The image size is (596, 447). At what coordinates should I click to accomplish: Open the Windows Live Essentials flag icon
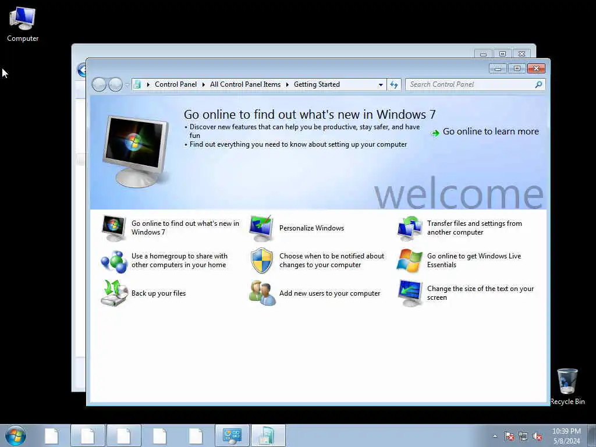point(409,261)
